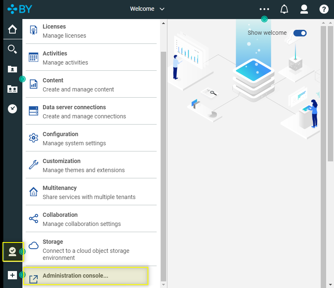Open the notifications bell
Viewport: 334px width, 288px height.
point(284,9)
